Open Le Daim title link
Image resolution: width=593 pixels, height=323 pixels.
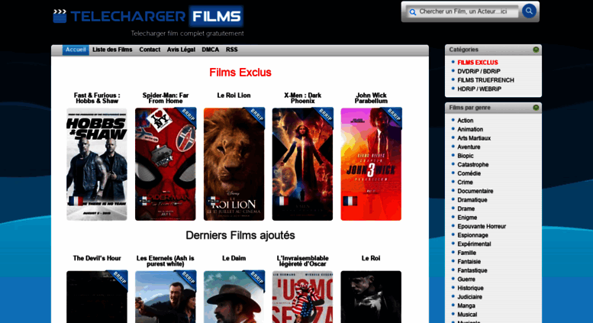[234, 258]
